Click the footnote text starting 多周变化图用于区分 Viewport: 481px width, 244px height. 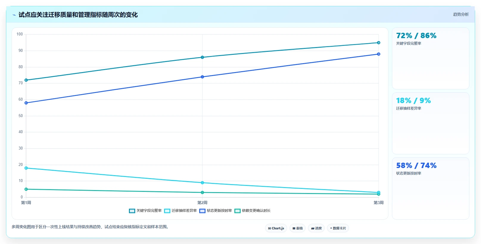(91, 227)
